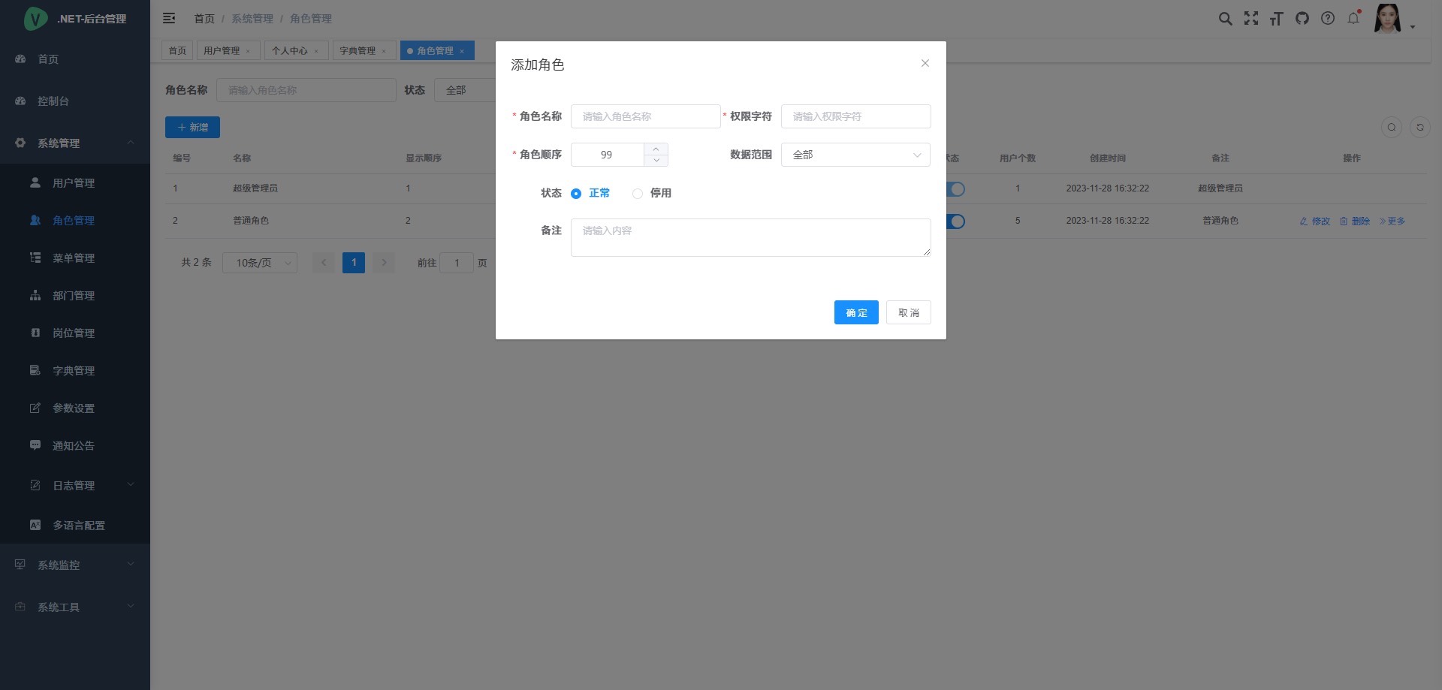The height and width of the screenshot is (690, 1442).
Task: Click the 用户管理 person icon in sidebar
Action: (35, 182)
